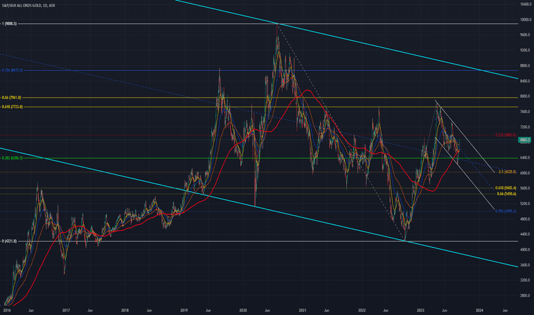Click the 2022 label on time axis
The width and height of the screenshot is (534, 315).
pyautogui.click(x=362, y=310)
